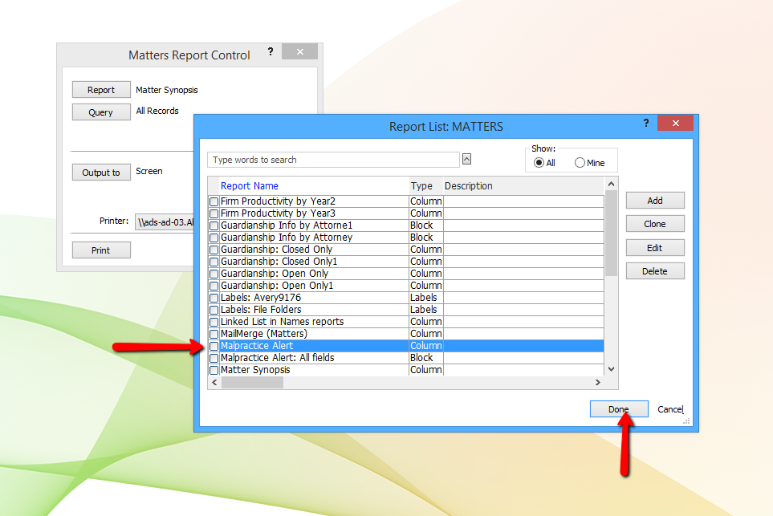
Task: Check the Malpractice Alert checkbox
Action: pos(214,347)
